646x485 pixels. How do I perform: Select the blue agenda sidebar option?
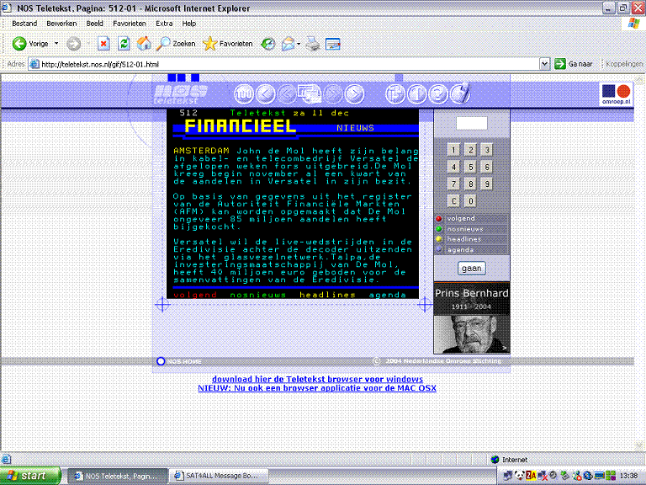coord(472,249)
